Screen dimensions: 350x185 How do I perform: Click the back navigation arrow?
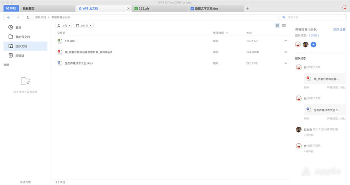click(8, 17)
